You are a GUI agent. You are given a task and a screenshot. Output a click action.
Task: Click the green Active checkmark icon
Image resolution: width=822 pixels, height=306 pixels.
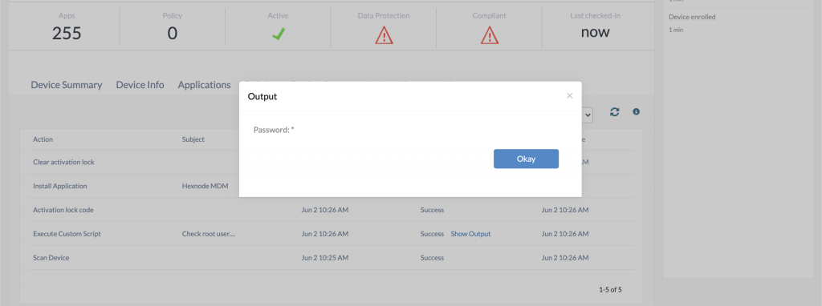tap(278, 34)
